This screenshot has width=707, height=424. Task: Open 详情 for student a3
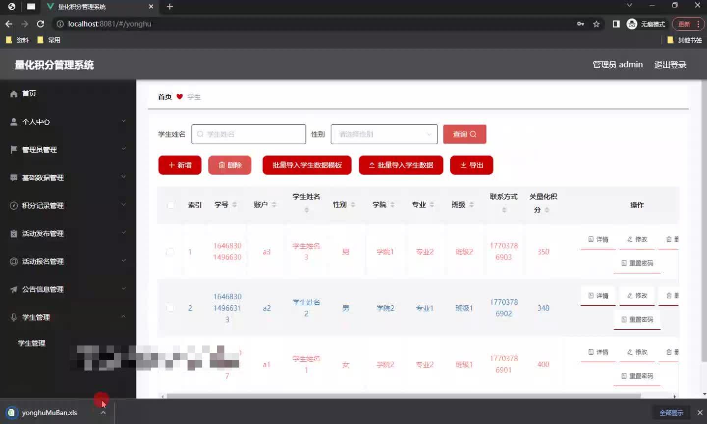point(598,239)
